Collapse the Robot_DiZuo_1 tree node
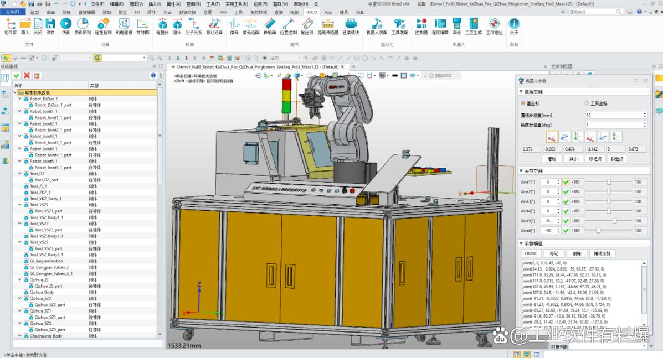Viewport: 663px width, 358px height. tap(20, 99)
